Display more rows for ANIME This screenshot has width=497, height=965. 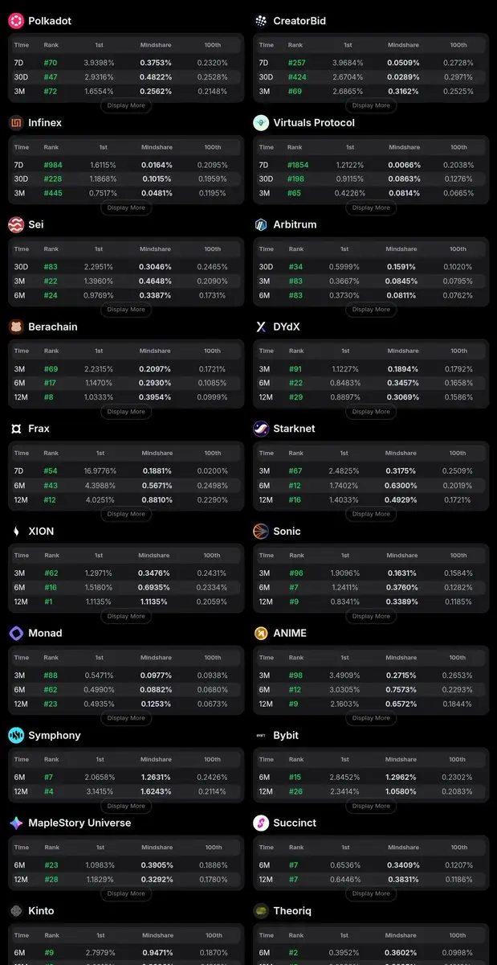tap(371, 718)
